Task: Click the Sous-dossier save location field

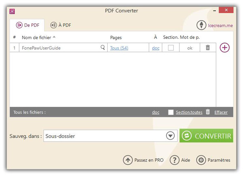Action: tap(110, 136)
